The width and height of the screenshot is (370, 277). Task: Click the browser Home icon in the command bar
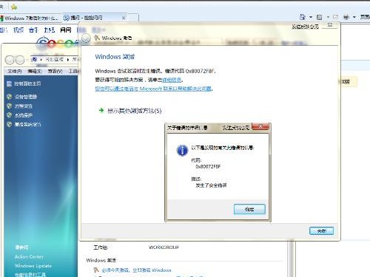click(x=302, y=17)
